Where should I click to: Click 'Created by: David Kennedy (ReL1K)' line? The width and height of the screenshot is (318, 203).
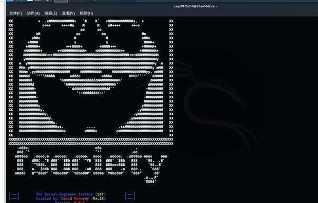point(71,198)
